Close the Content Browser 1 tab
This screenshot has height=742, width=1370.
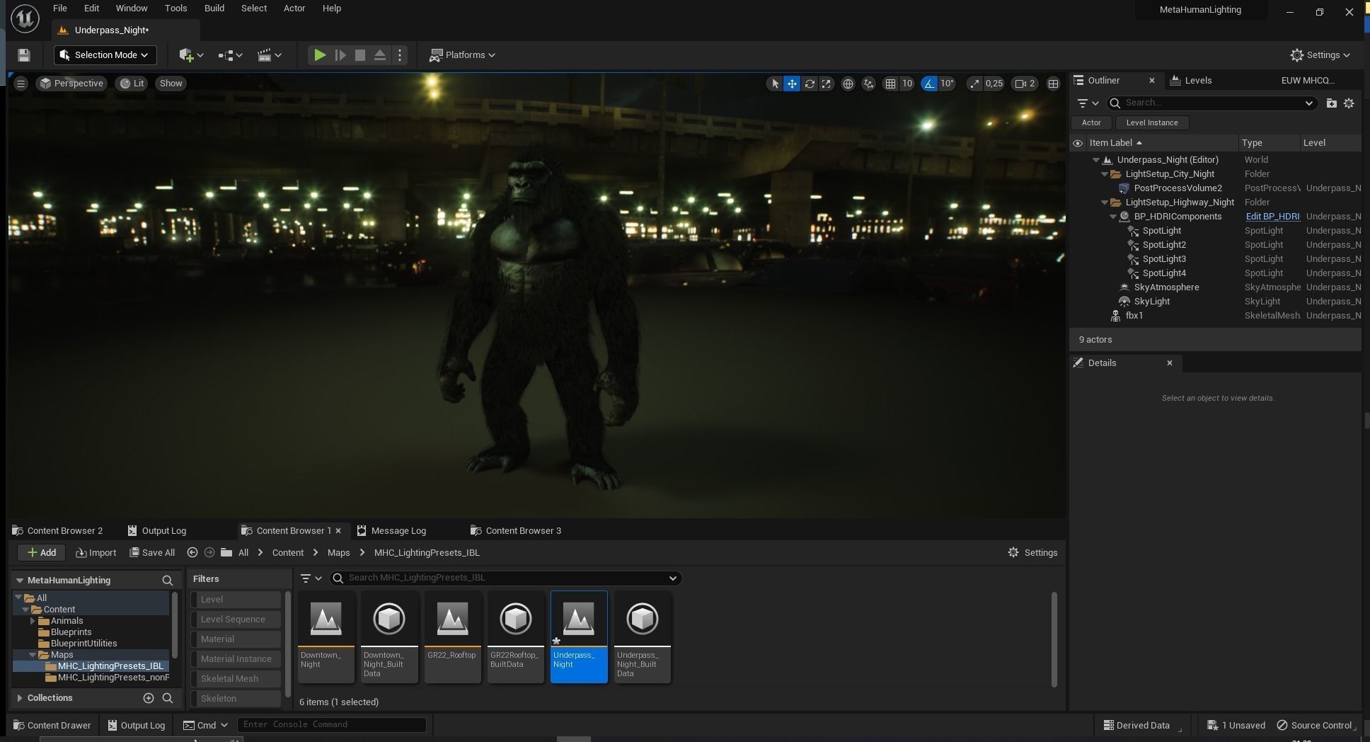click(338, 530)
